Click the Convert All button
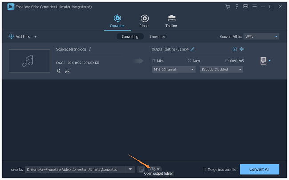This screenshot has height=180, width=289. (x=259, y=169)
